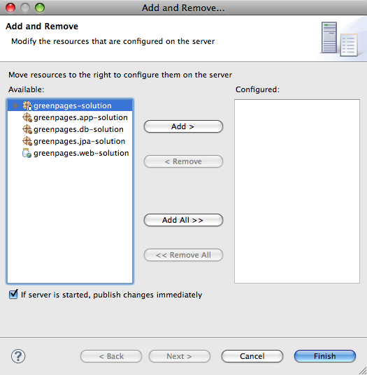Click the green zoom window button
This screenshot has height=375, width=367.
click(40, 8)
